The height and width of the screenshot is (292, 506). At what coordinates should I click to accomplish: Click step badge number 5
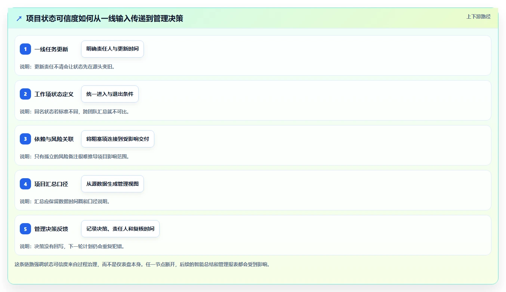25,229
